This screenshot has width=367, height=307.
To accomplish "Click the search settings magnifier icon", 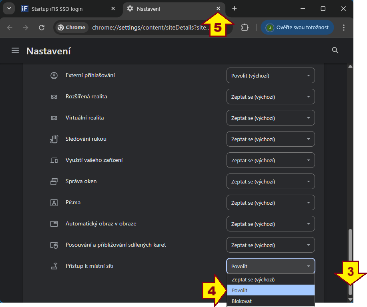I will click(335, 50).
